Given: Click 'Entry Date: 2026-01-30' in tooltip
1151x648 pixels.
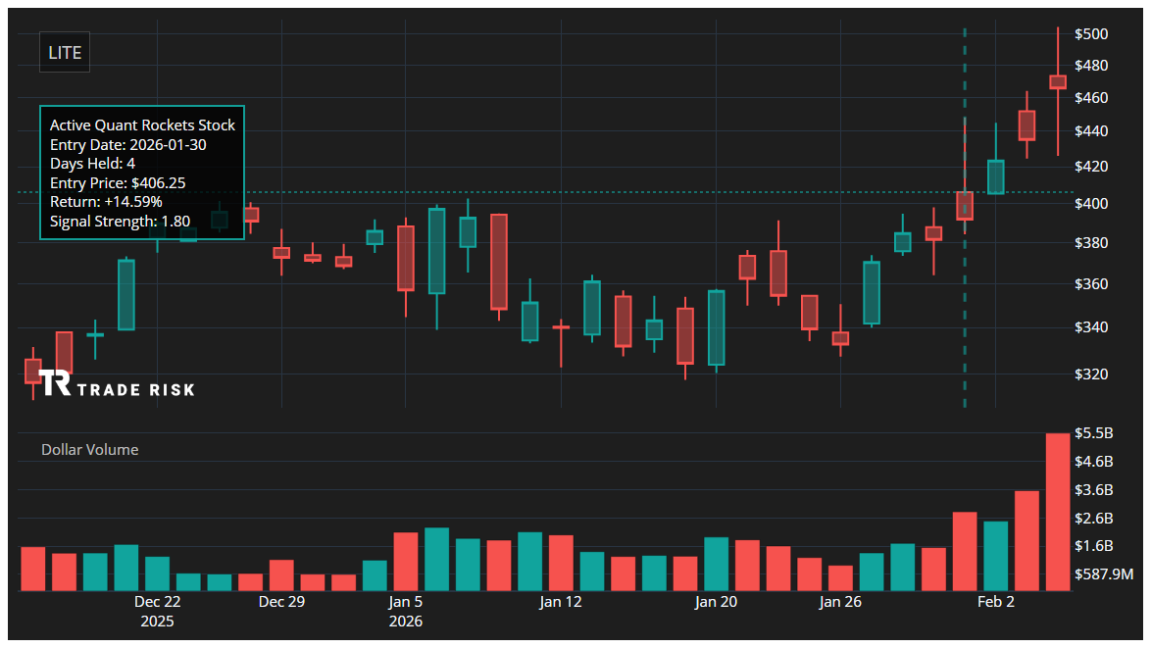Looking at the screenshot, I should pos(128,144).
